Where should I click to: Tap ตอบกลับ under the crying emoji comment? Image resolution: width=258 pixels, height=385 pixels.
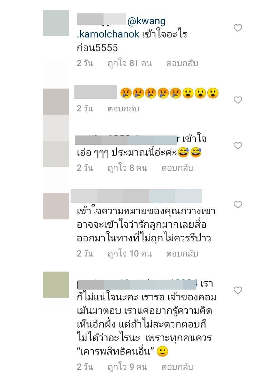coord(123,108)
